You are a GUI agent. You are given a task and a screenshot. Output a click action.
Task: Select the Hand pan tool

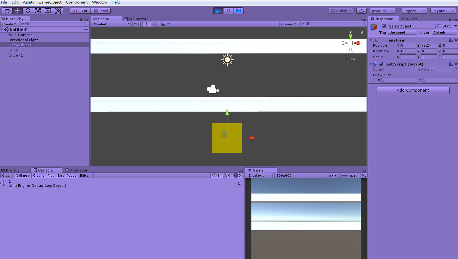pos(7,11)
